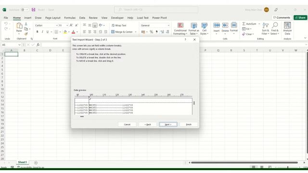The height and width of the screenshot is (173, 308).
Task: Toggle the AutoSave switch
Action: pyautogui.click(x=25, y=10)
